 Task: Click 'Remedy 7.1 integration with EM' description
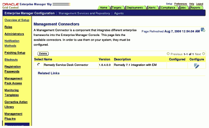click(x=135, y=65)
